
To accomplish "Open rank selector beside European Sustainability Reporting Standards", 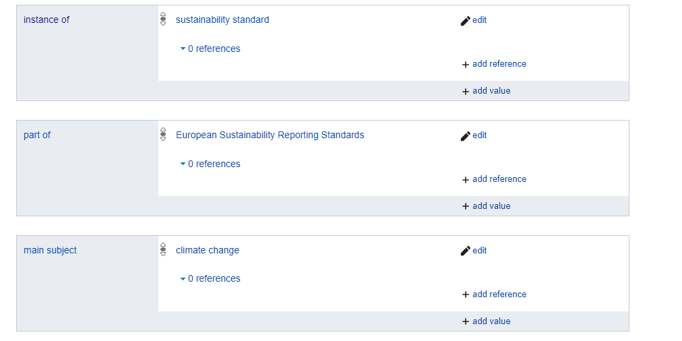I will coord(163,135).
